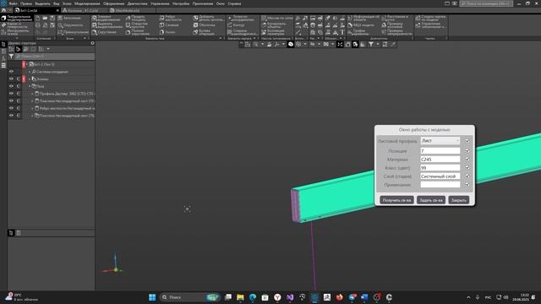Click Отверстие простое tool
541x304 pixels.
click(x=137, y=25)
